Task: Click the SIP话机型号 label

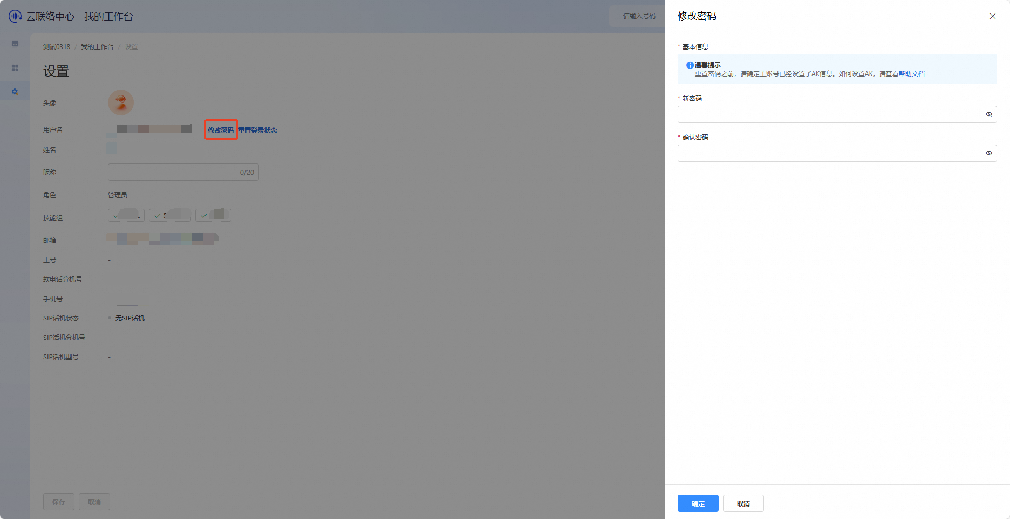Action: [x=61, y=357]
